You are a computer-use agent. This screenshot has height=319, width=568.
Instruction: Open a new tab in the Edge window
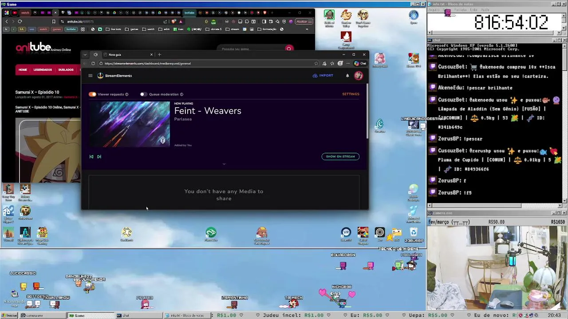click(x=159, y=54)
